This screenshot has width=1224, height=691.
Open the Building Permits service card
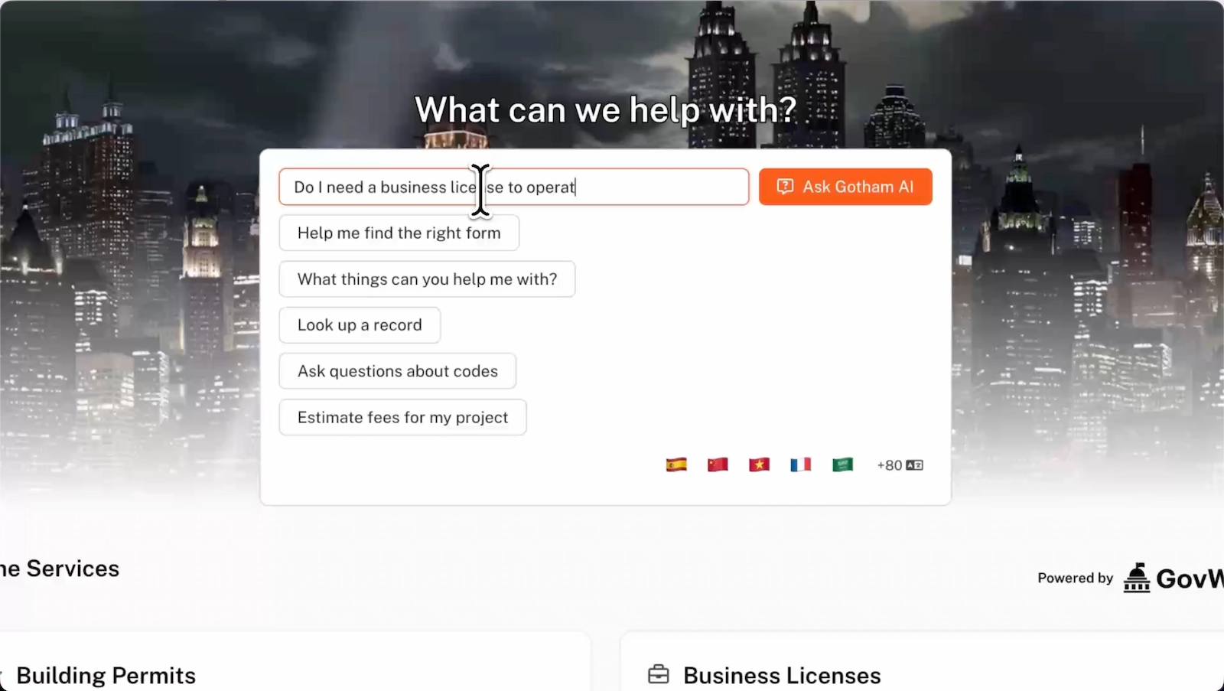click(295, 662)
